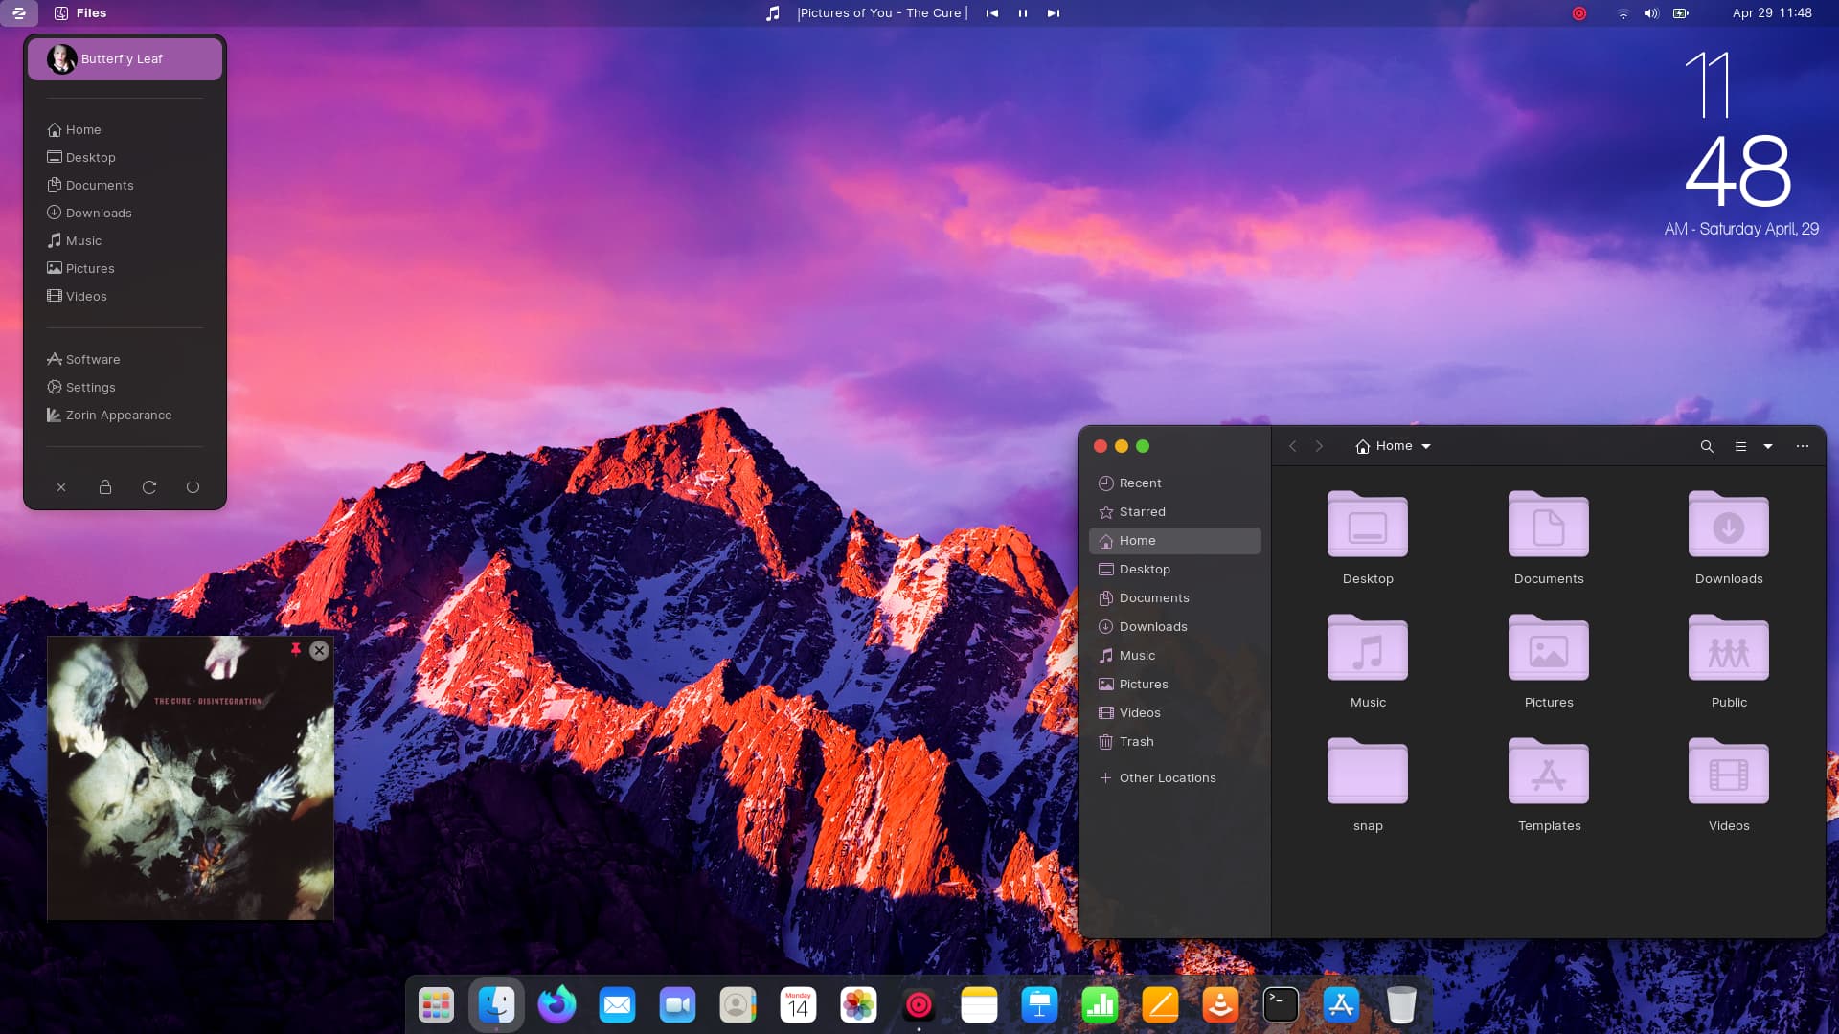Open the Files three-dot menu
The image size is (1839, 1034).
(x=1802, y=446)
